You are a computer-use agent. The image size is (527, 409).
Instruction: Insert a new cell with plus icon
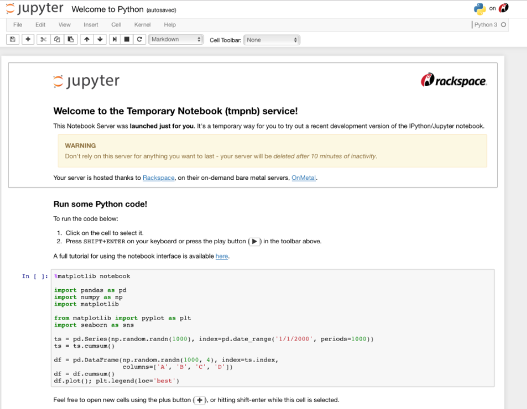click(28, 39)
